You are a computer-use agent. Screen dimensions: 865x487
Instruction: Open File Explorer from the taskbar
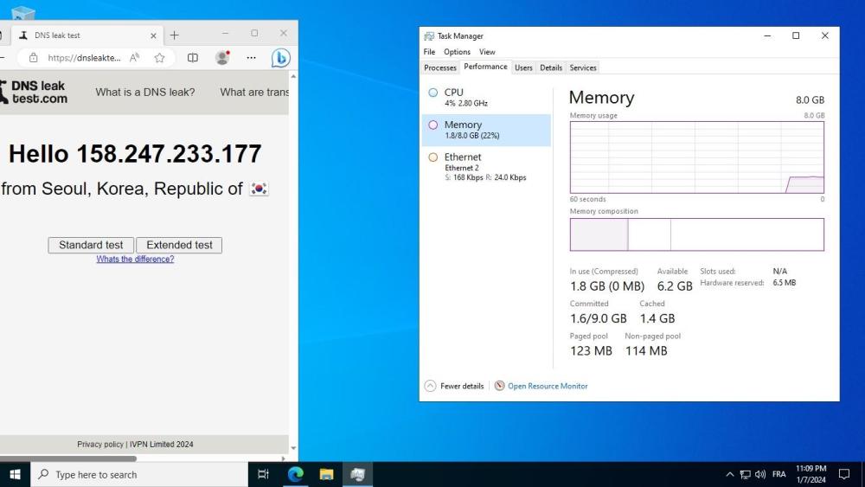click(326, 474)
